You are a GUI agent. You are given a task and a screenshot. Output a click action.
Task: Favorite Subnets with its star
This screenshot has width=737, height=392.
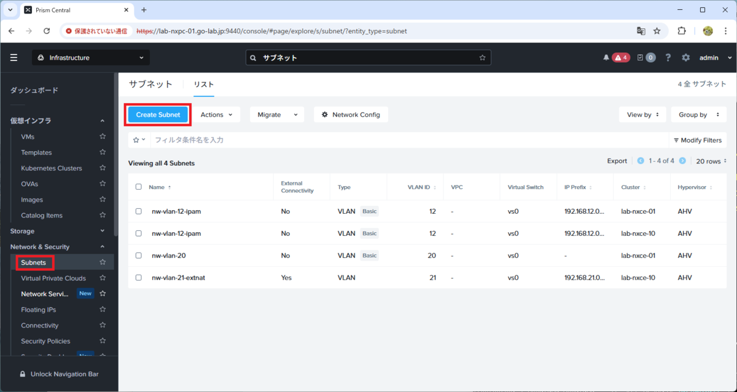pyautogui.click(x=103, y=262)
